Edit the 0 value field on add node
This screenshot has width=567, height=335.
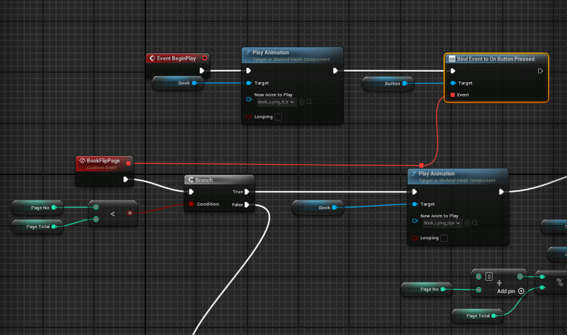pos(489,277)
